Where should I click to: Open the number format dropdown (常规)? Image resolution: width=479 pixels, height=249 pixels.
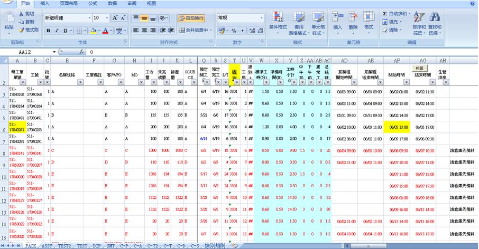(x=262, y=18)
